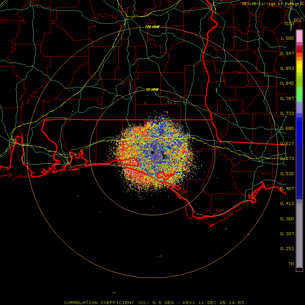Select the 0.947 value on the color scale

pyautogui.click(x=287, y=53)
